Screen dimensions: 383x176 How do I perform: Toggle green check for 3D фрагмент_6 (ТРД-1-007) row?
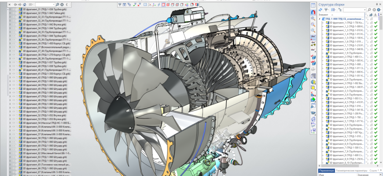tap(376, 132)
